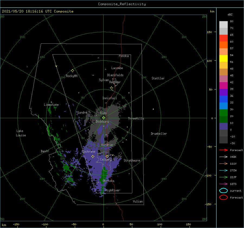Click the 80 dBZ color swatch
This screenshot has width=244, height=228.
click(x=223, y=24)
